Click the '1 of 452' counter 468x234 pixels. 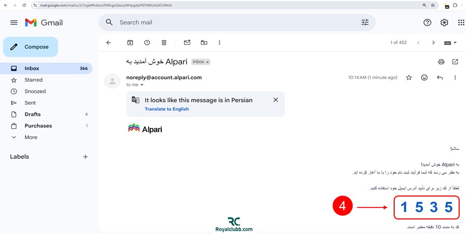(398, 43)
